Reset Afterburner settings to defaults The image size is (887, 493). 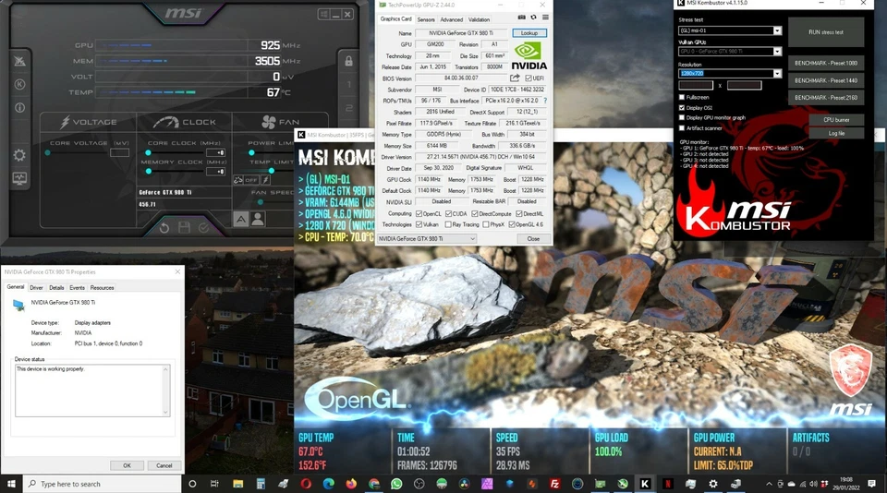pos(164,228)
